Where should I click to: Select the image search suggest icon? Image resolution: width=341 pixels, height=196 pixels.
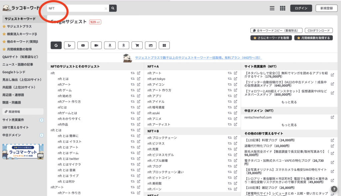(151, 45)
